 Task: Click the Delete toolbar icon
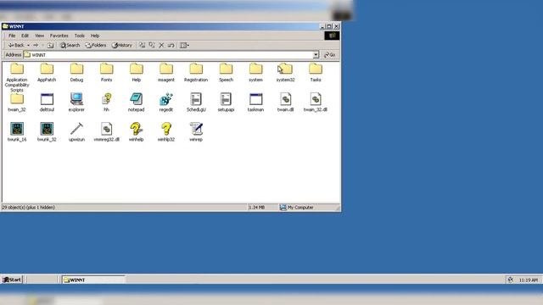161,45
